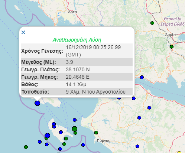Select blue marker southeast of Πύργος
The height and width of the screenshot is (153, 185).
point(137,146)
